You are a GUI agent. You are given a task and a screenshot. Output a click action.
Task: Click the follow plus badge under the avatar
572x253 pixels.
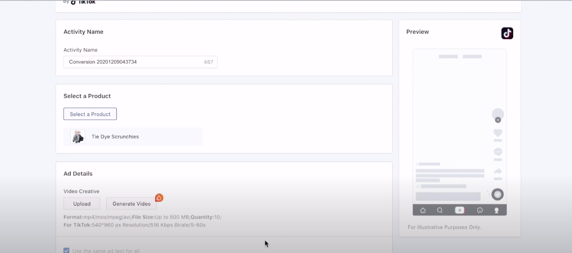(x=498, y=120)
